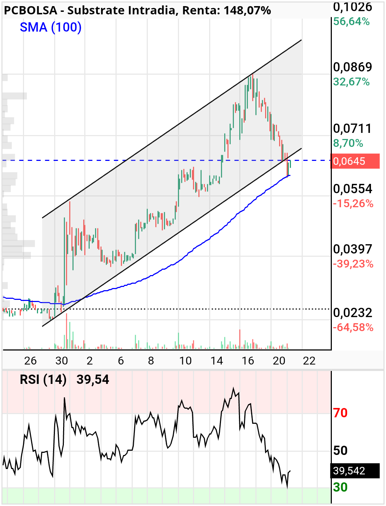Click the percentage label -39,23%
This screenshot has height=506, width=386.
[x=353, y=264]
